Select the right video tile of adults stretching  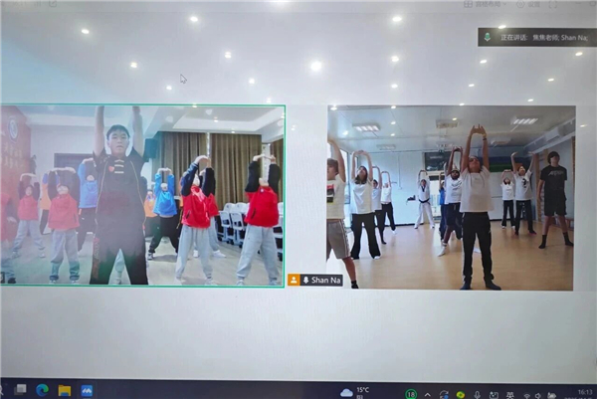[x=451, y=197]
